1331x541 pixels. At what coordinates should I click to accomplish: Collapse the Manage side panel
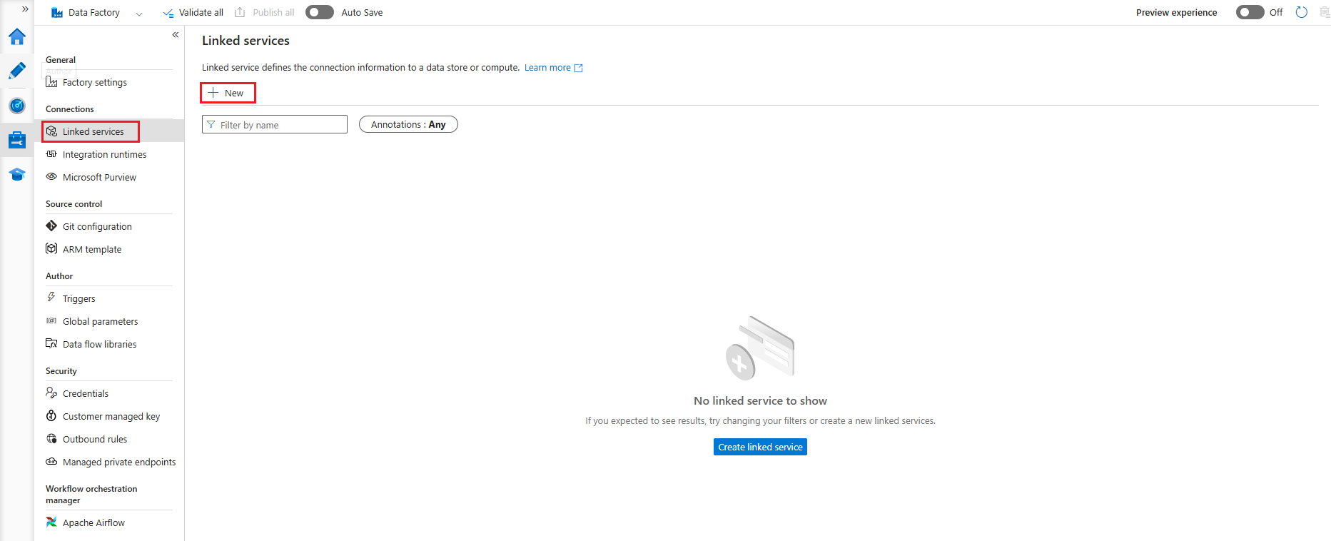(176, 34)
